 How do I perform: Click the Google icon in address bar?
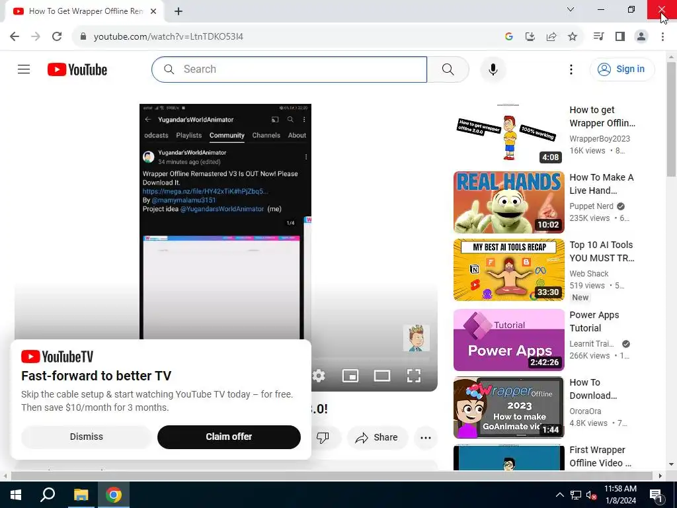[x=508, y=36]
